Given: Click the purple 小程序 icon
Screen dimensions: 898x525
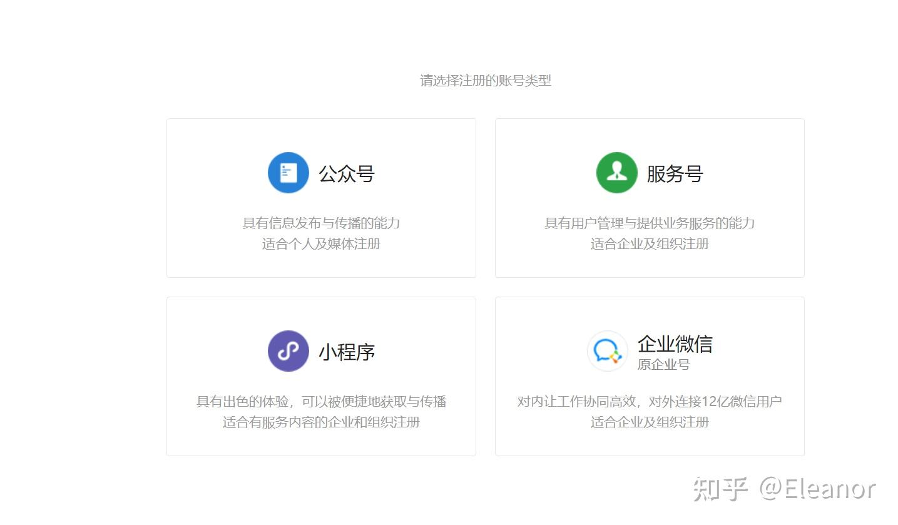Looking at the screenshot, I should tap(288, 351).
